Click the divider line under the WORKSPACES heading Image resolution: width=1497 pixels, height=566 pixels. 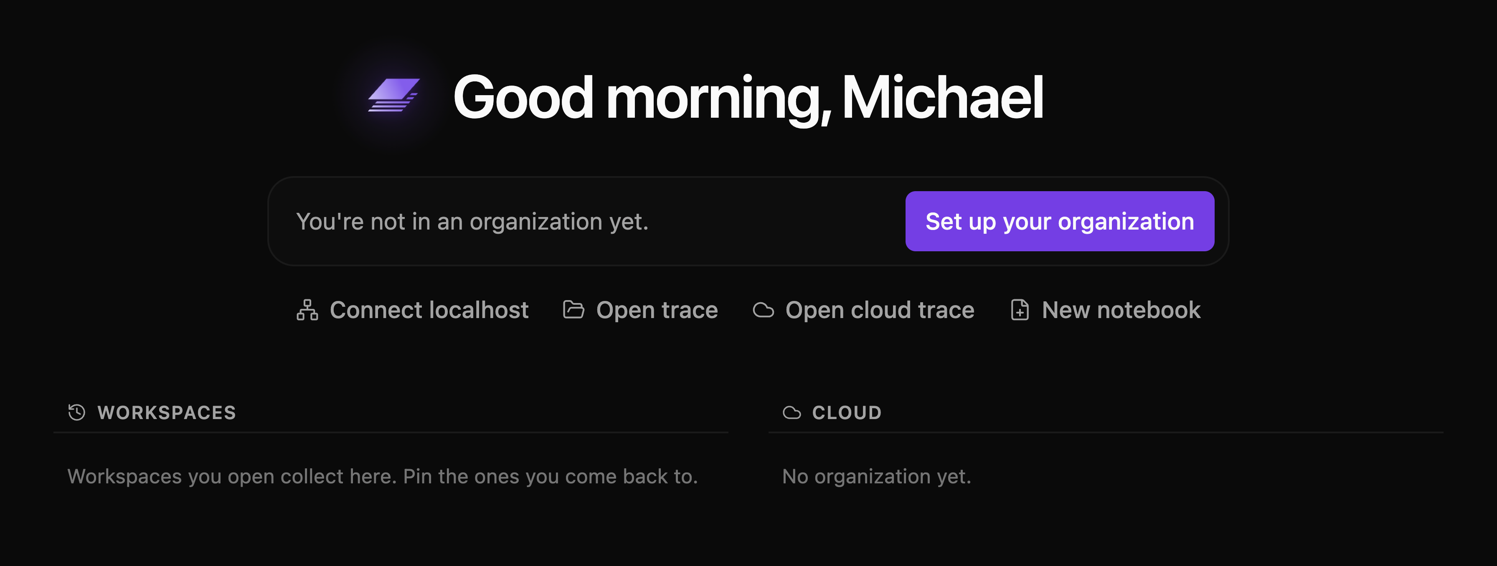click(391, 432)
